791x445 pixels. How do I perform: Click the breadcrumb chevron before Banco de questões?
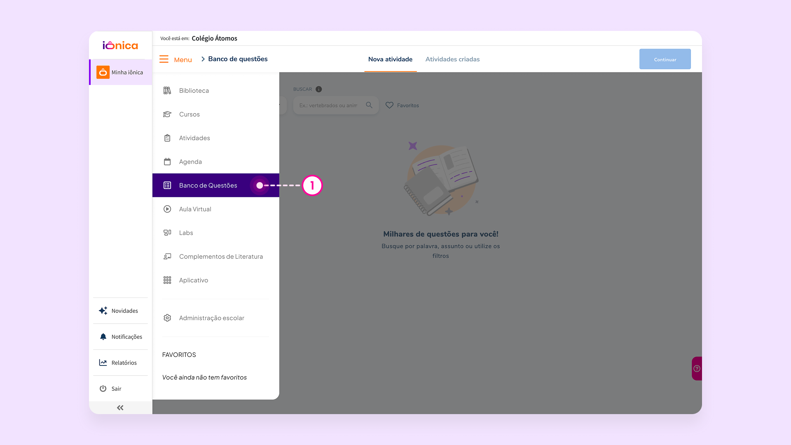click(x=203, y=59)
